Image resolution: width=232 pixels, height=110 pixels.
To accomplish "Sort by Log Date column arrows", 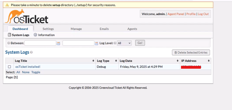I will point(178,61).
